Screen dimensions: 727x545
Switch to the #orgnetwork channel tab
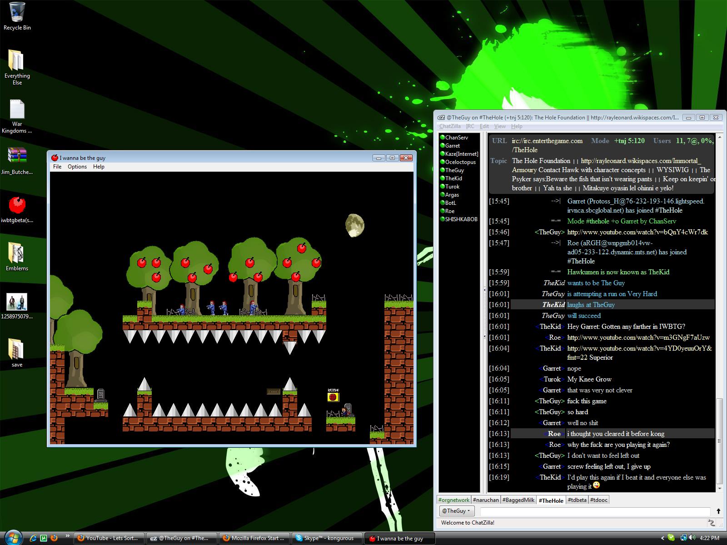[454, 500]
